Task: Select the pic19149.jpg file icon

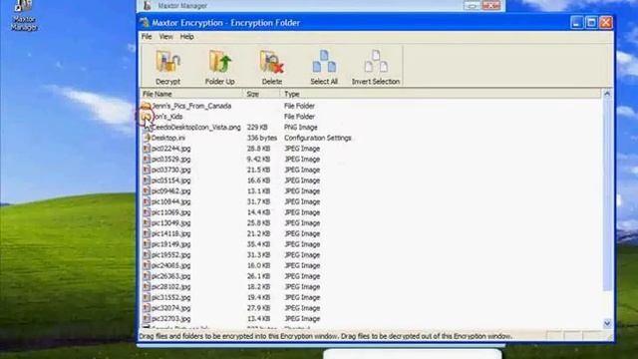Action: [147, 244]
